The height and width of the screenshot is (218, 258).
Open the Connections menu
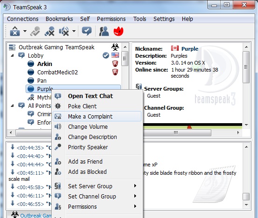[x=23, y=19]
